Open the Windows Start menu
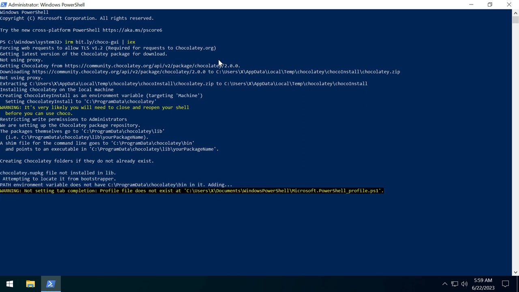Screen dimensions: 519x292 pyautogui.click(x=10, y=284)
